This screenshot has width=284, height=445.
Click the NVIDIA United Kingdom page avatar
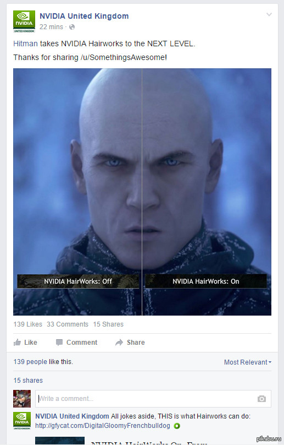click(x=24, y=21)
